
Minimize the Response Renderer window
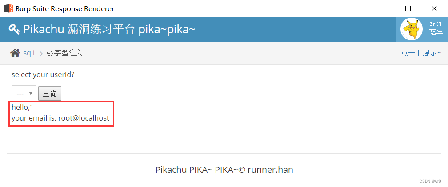(x=382, y=8)
